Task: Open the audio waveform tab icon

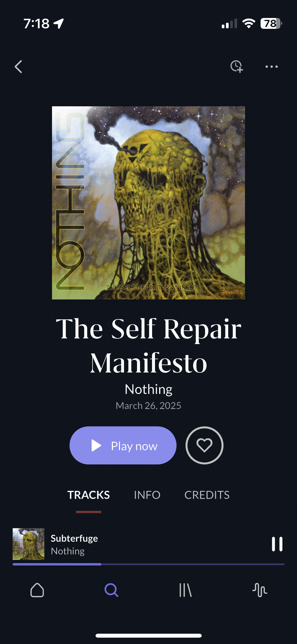Action: pos(260,590)
